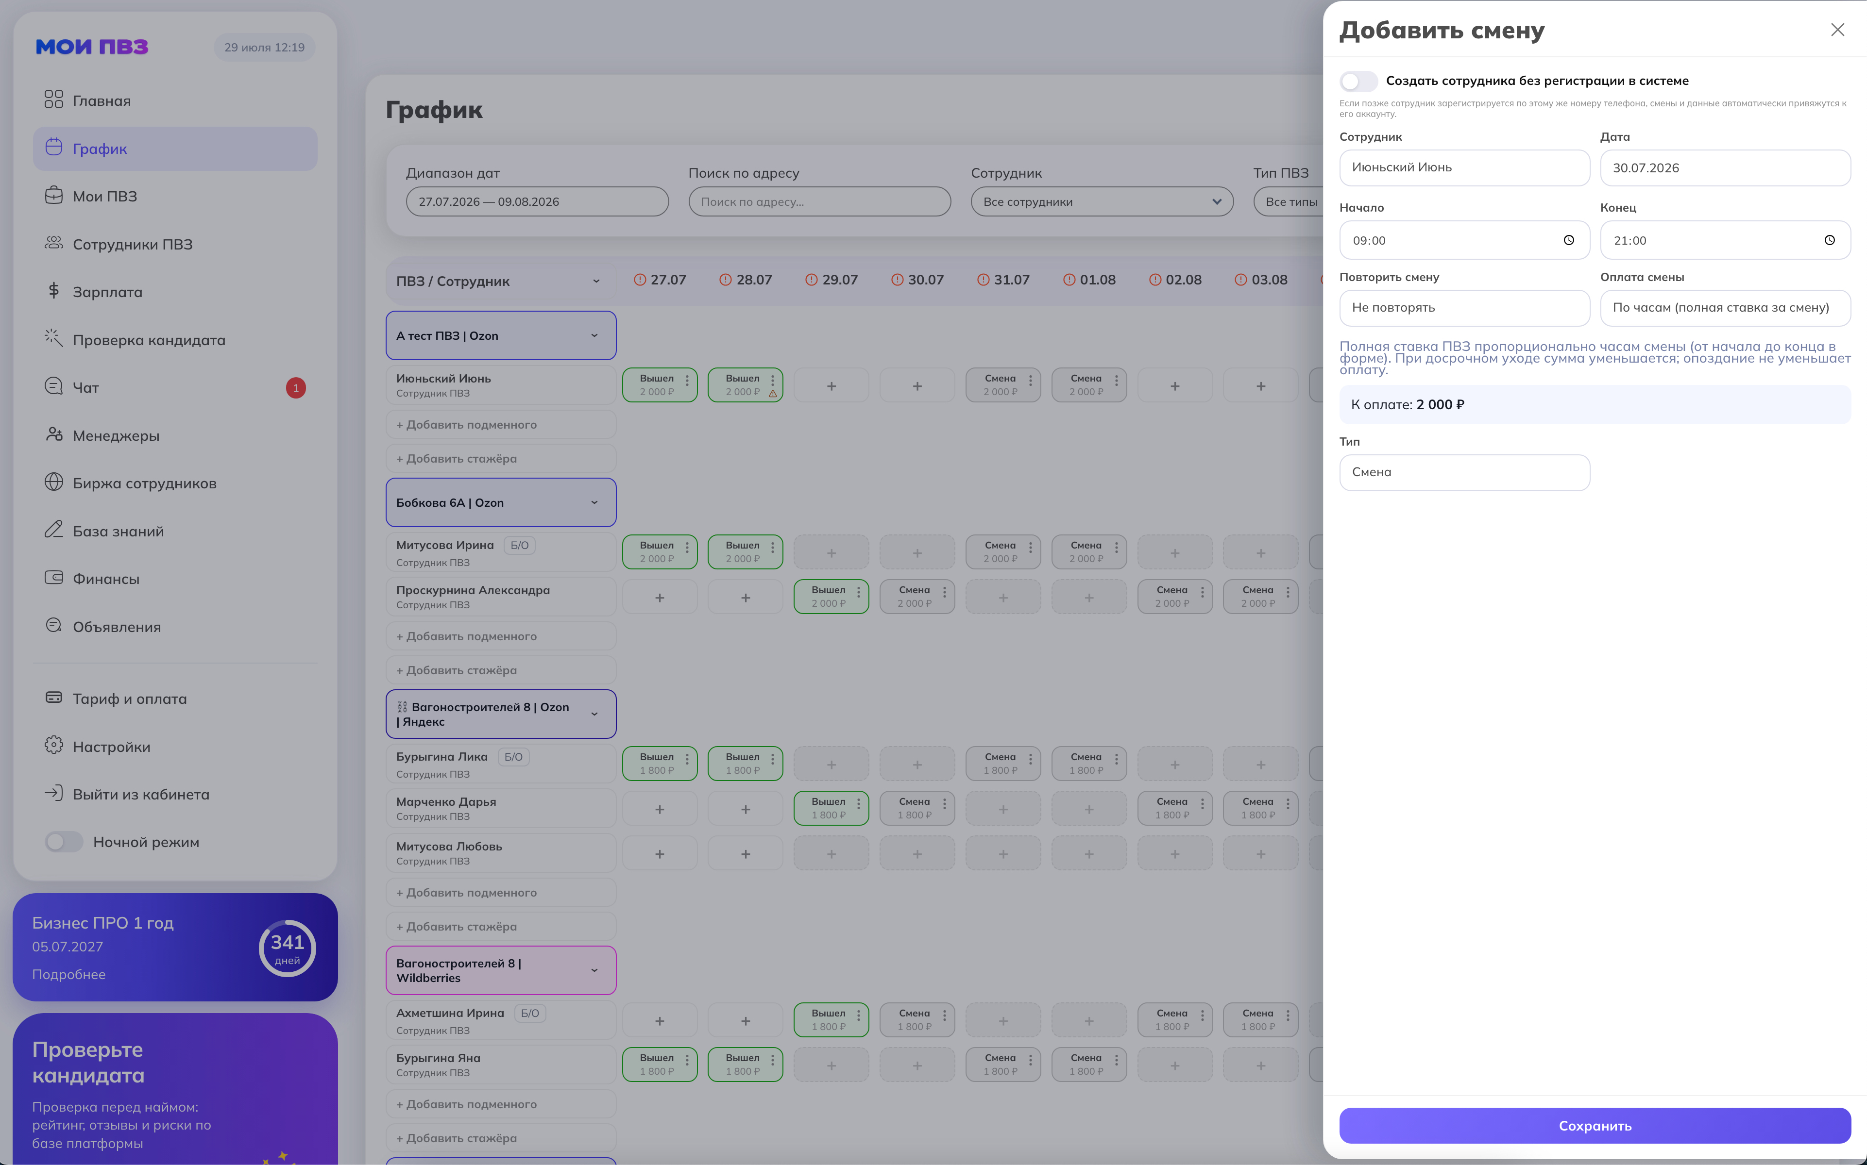Click the clock icon in Конец field

[x=1829, y=240]
